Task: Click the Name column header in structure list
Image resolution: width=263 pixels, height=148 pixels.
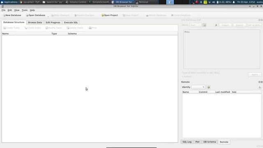Action: click(26, 34)
